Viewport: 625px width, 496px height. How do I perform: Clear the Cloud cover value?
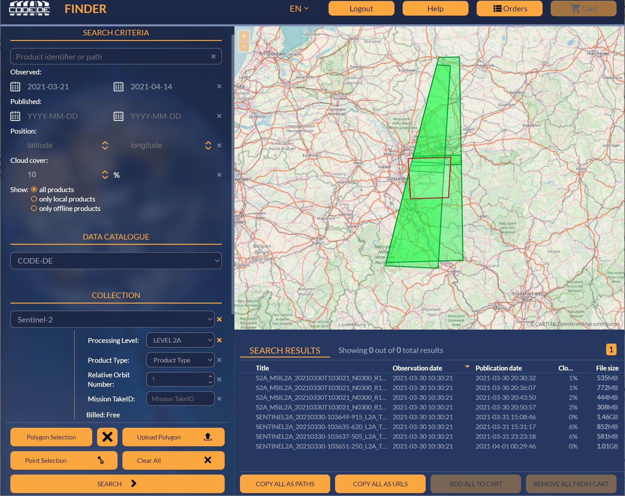click(x=219, y=175)
